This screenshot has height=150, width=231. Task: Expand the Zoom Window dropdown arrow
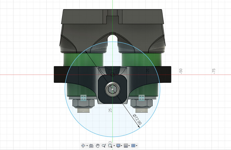[113, 146]
